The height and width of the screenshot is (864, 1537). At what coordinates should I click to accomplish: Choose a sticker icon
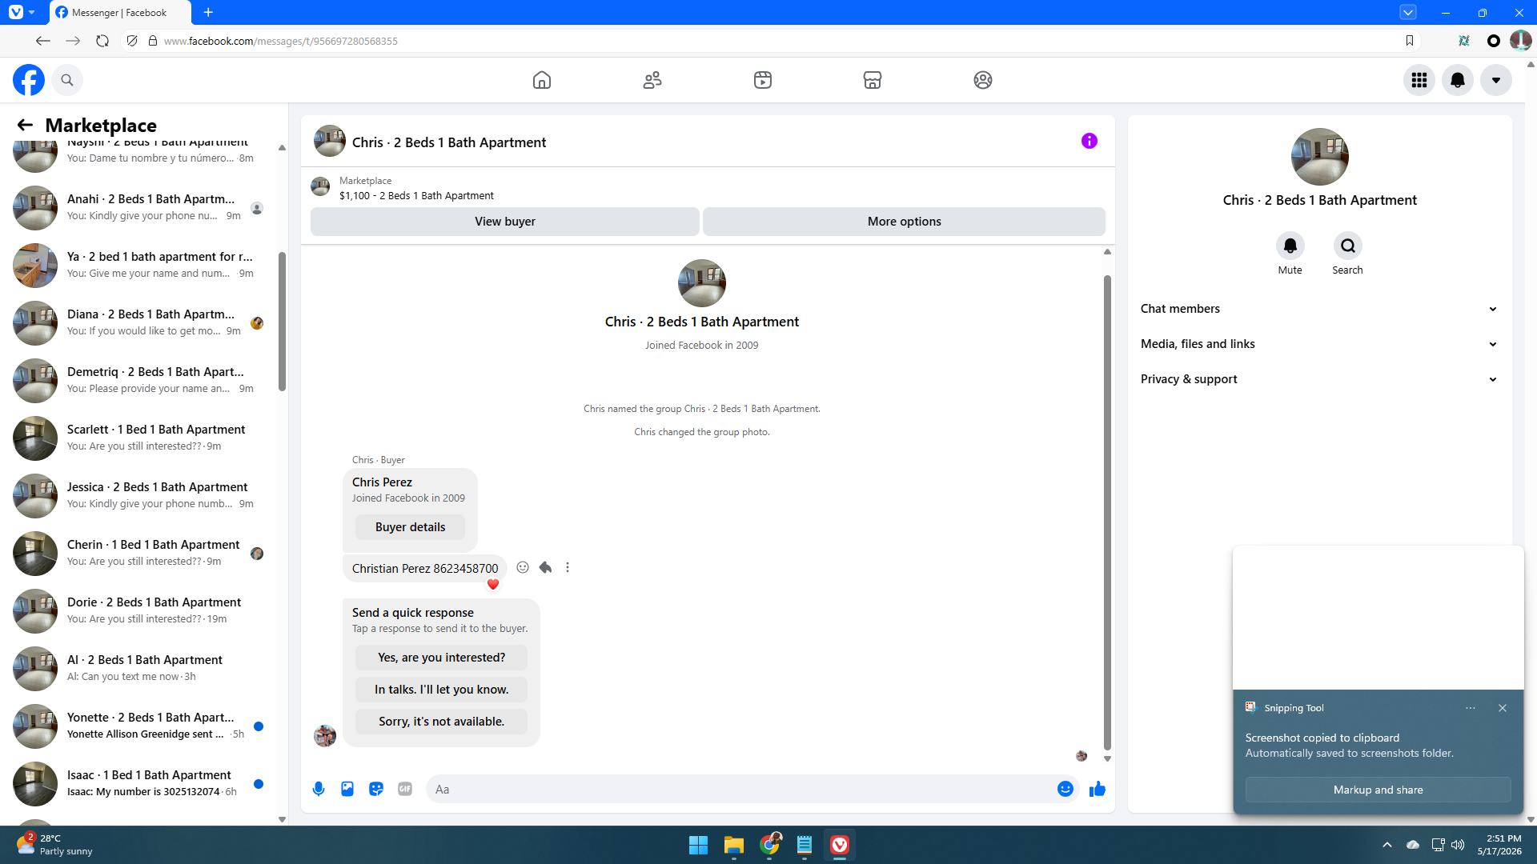tap(376, 790)
